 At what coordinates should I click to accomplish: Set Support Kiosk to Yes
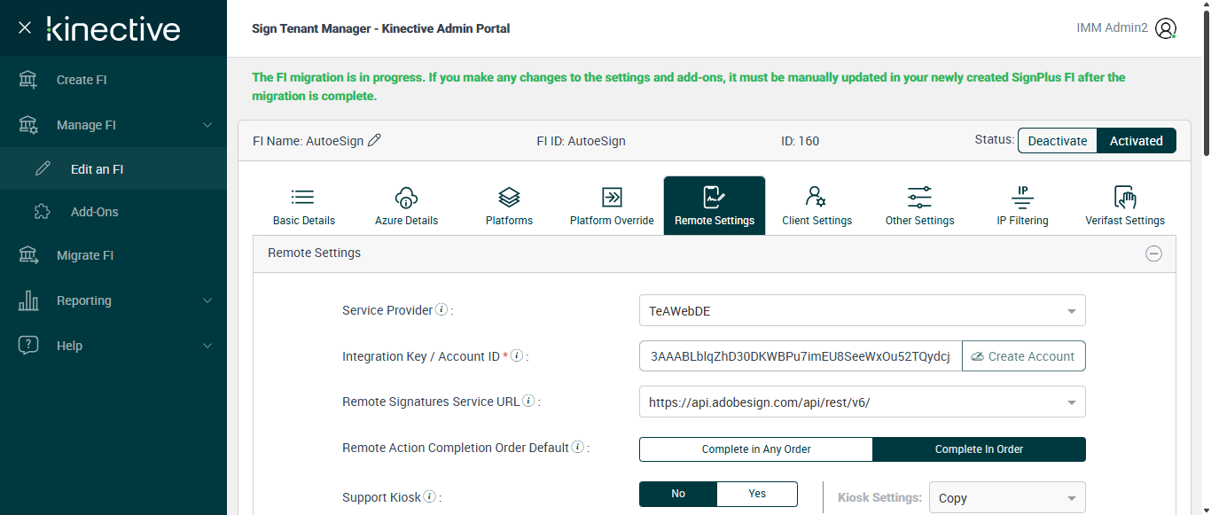tap(757, 494)
